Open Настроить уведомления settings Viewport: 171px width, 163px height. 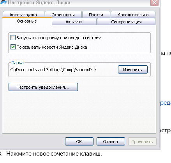(43, 87)
